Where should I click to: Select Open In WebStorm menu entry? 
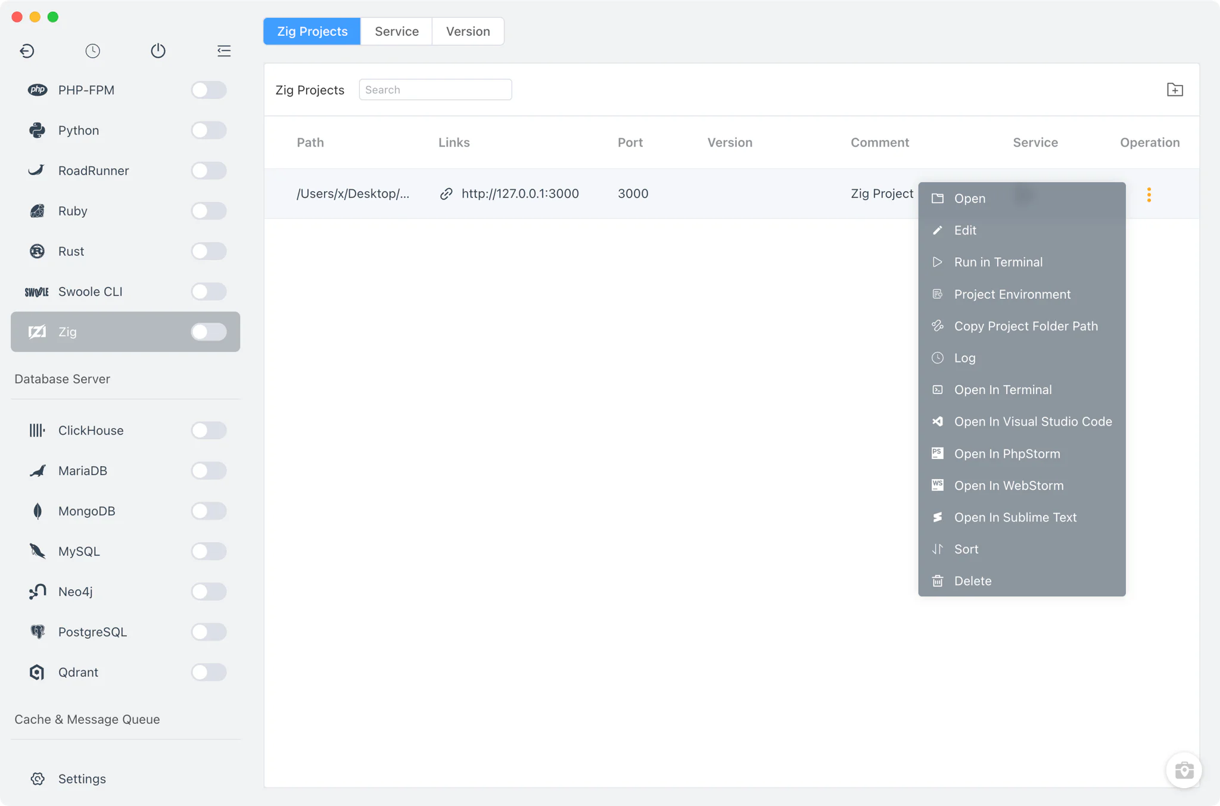[1022, 485]
